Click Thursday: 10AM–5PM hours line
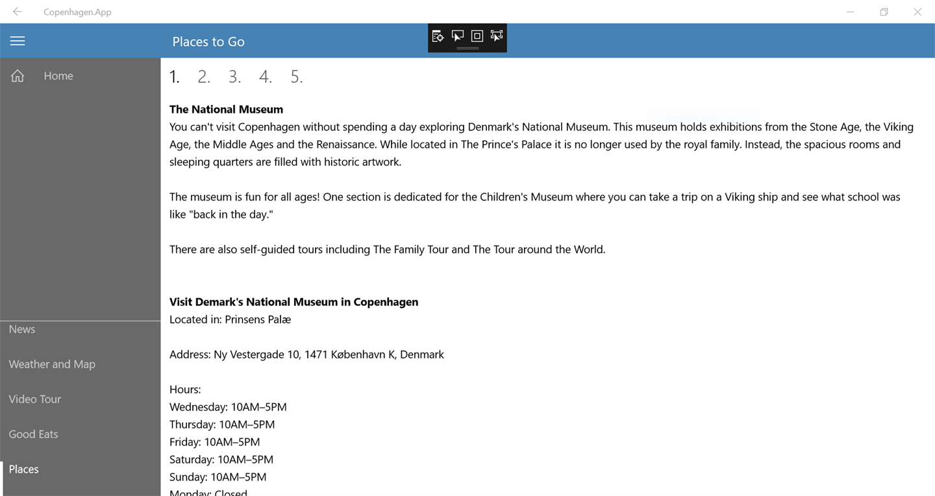935x496 pixels. click(x=222, y=425)
